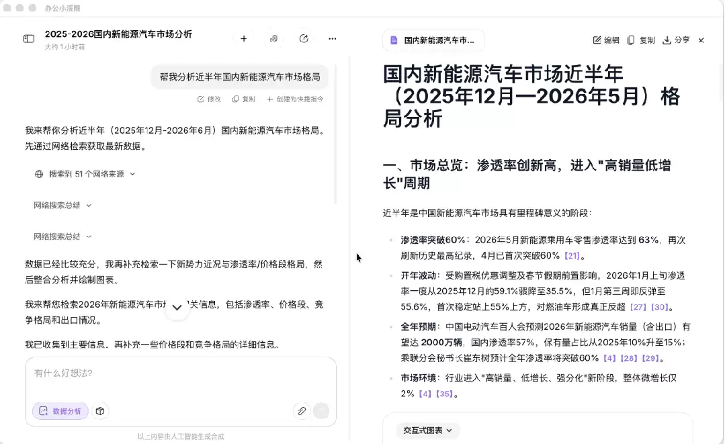The width and height of the screenshot is (725, 444).
Task: Expand the second 网络搜索总结 section
Action: (62, 236)
